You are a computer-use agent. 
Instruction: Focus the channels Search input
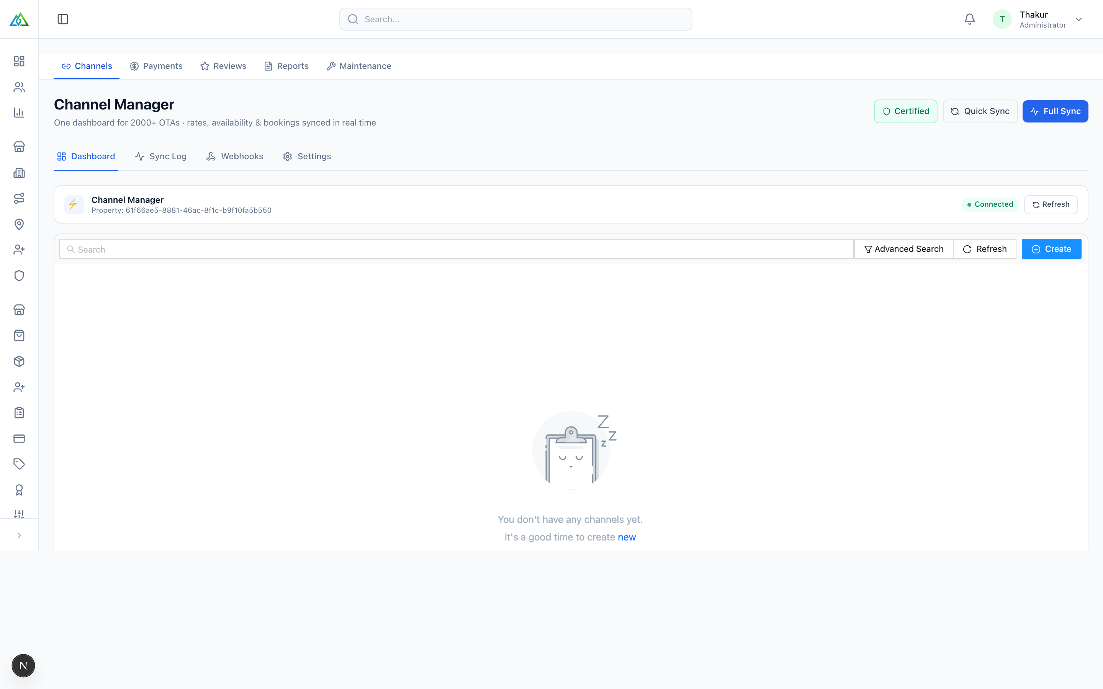(x=456, y=249)
